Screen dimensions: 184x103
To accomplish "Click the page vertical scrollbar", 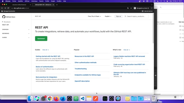I will [x=153, y=28].
